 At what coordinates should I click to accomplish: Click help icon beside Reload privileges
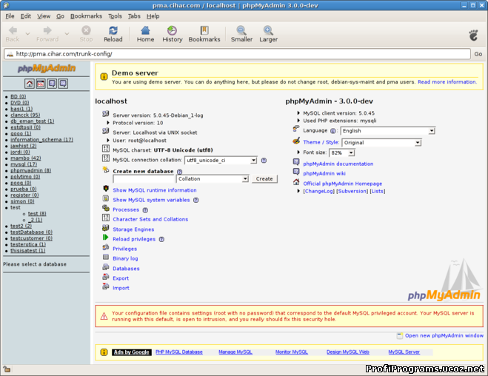(x=161, y=240)
